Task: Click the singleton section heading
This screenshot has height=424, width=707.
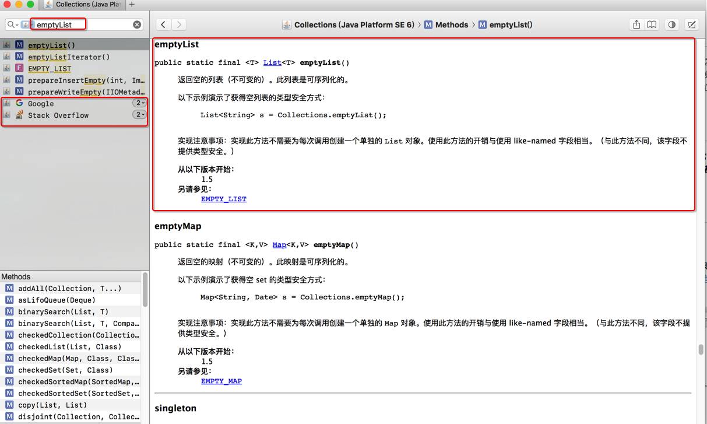Action: click(175, 408)
